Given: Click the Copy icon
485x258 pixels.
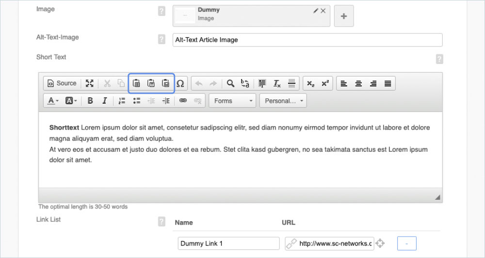Looking at the screenshot, I should 121,83.
